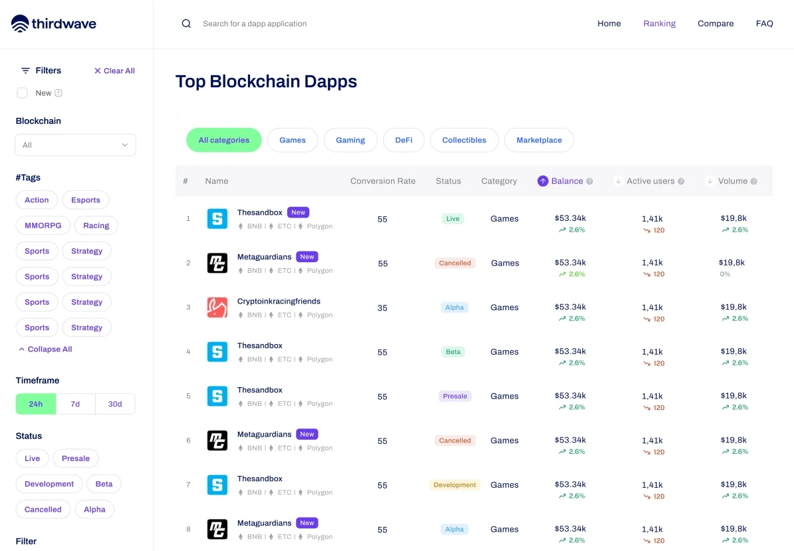Clear all filters with Clear All
The width and height of the screenshot is (794, 551).
click(114, 71)
